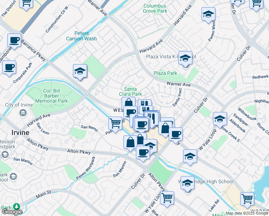Click the bold Irvine city label
Screen dimensions: 269x216
(20, 132)
